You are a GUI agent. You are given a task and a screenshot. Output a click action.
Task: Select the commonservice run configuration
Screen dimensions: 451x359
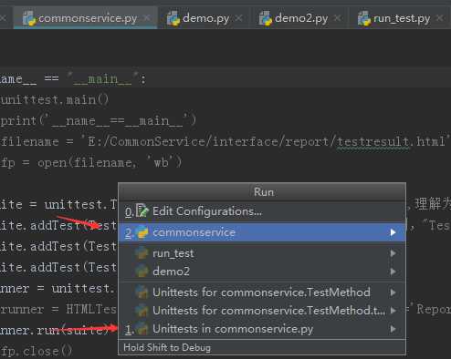(x=262, y=232)
